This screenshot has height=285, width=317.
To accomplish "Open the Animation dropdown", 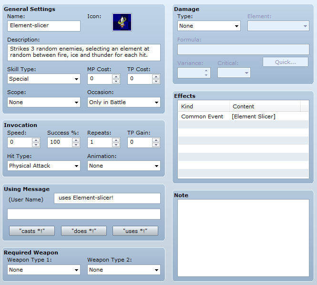I will pyautogui.click(x=124, y=166).
